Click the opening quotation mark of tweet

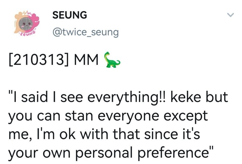coord(11,93)
